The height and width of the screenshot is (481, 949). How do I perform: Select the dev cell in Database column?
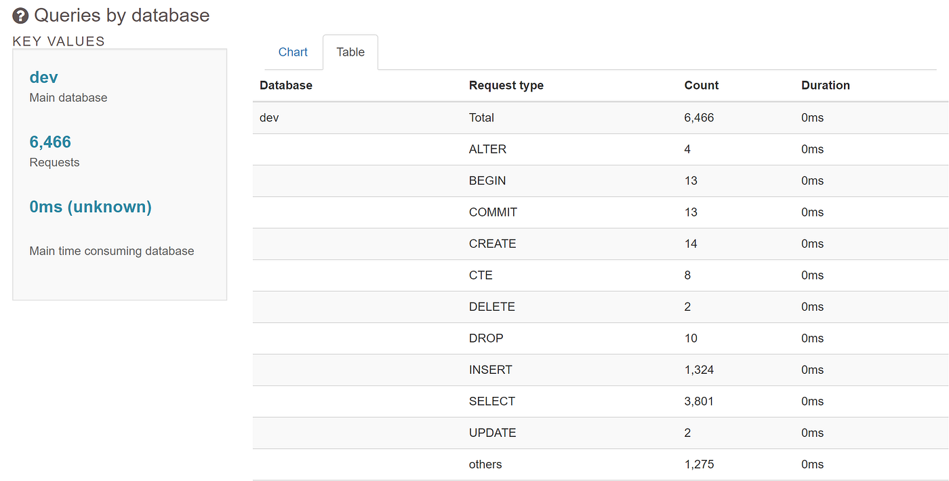coord(269,117)
